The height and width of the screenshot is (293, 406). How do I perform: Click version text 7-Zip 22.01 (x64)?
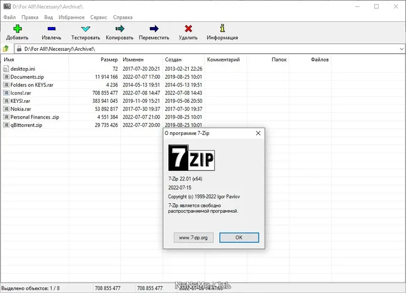tap(185, 179)
